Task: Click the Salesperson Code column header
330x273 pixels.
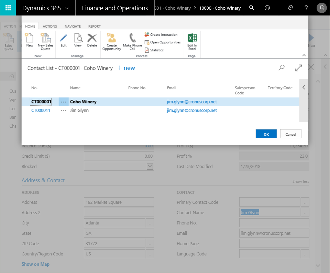Action: [245, 91]
